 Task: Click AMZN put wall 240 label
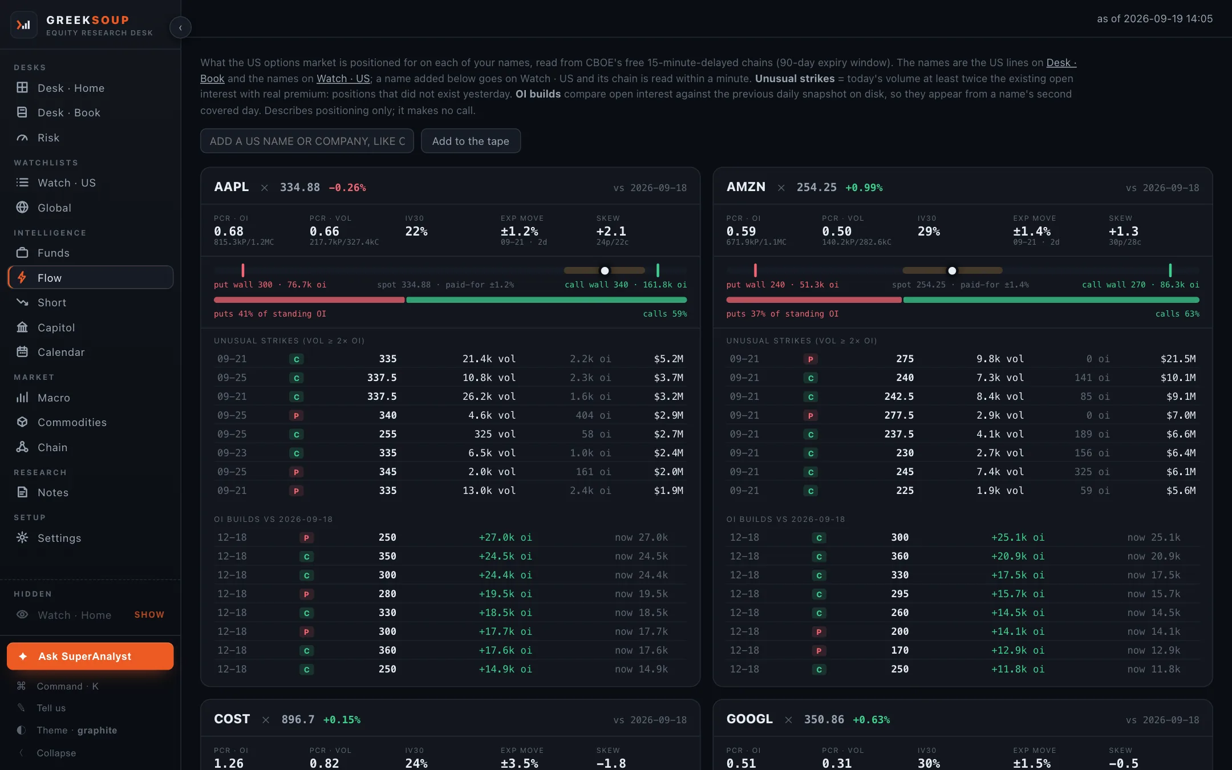(782, 285)
